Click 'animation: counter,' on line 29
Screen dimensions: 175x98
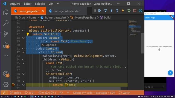click(65, 78)
